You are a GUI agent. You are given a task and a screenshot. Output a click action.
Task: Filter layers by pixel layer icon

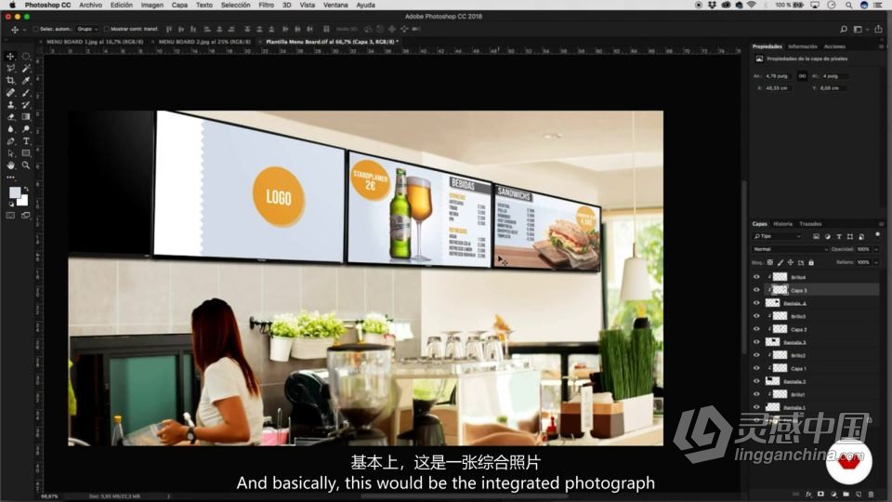(x=816, y=236)
